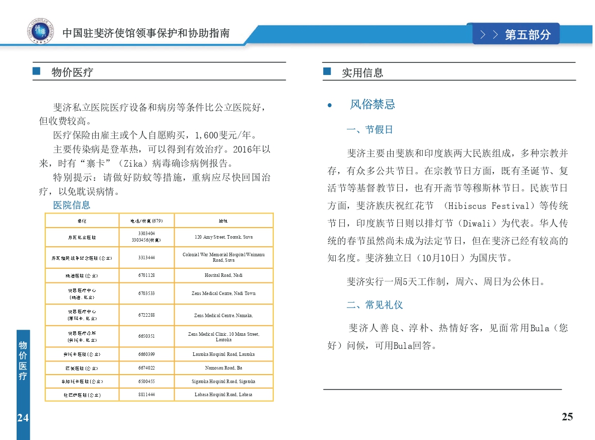Click the consular affairs emblem logo
Image resolution: width=595 pixels, height=440 pixels.
pos(39,32)
